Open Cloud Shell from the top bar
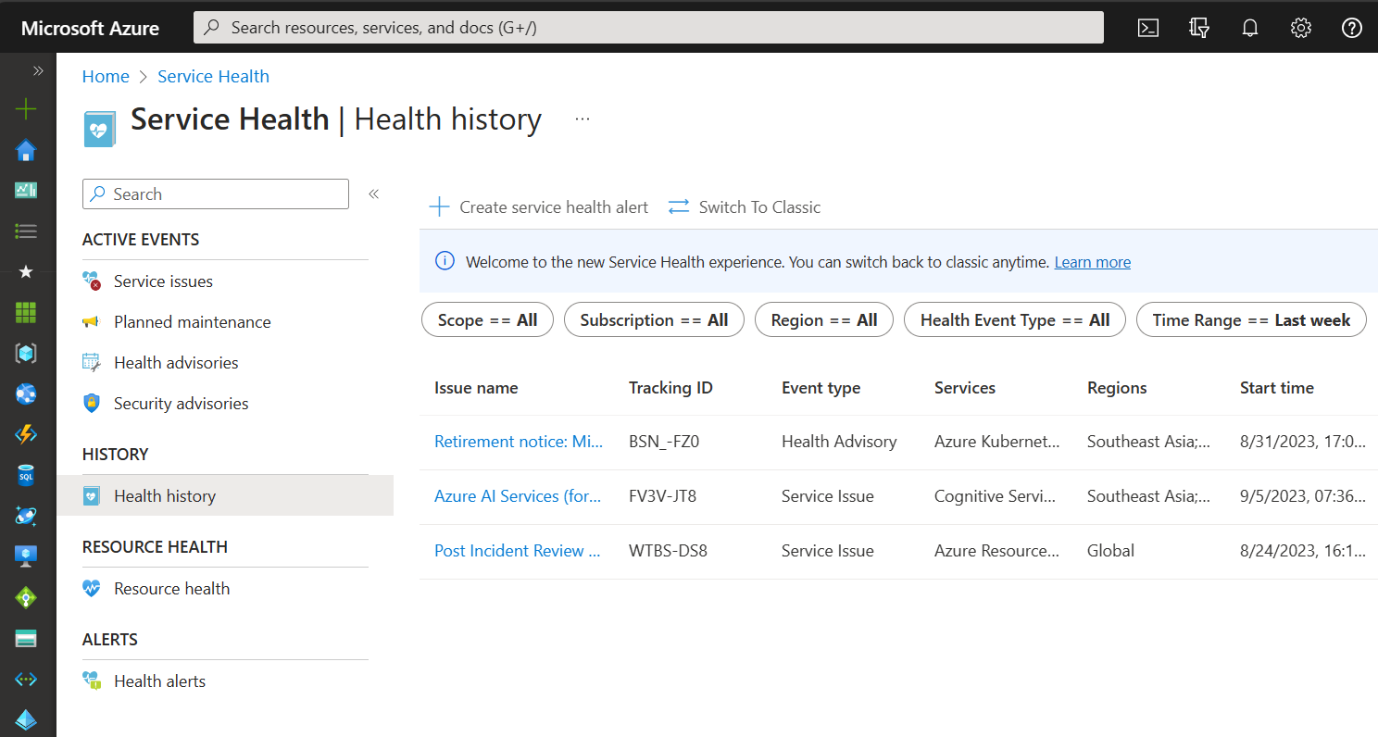This screenshot has width=1378, height=737. [1148, 28]
